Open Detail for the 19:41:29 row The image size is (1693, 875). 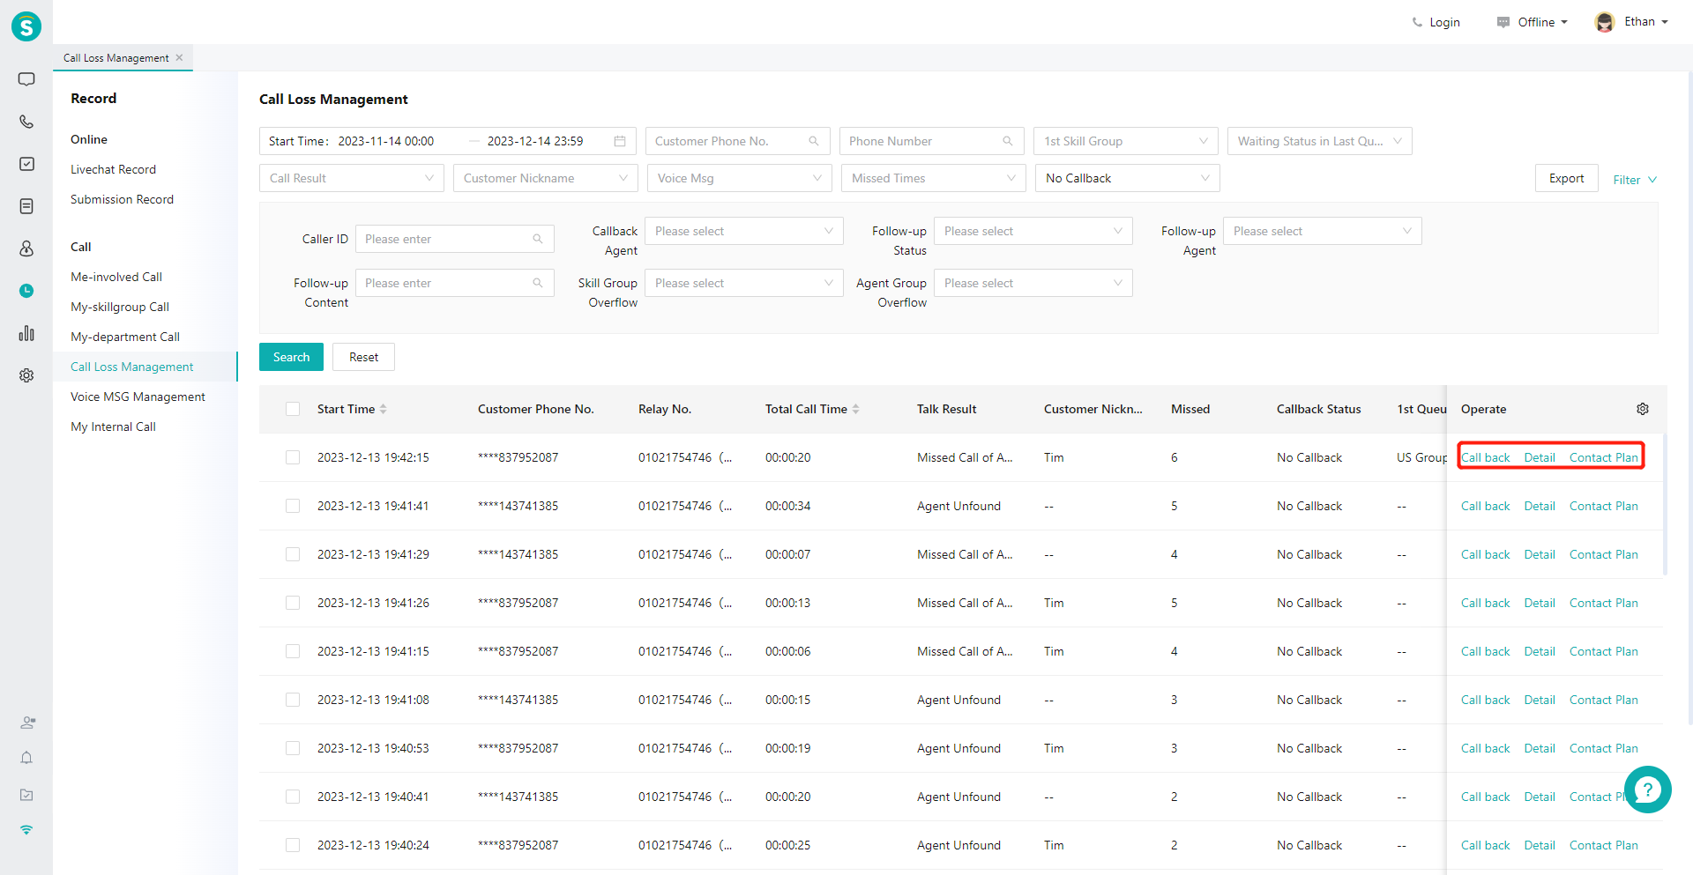pyautogui.click(x=1540, y=554)
